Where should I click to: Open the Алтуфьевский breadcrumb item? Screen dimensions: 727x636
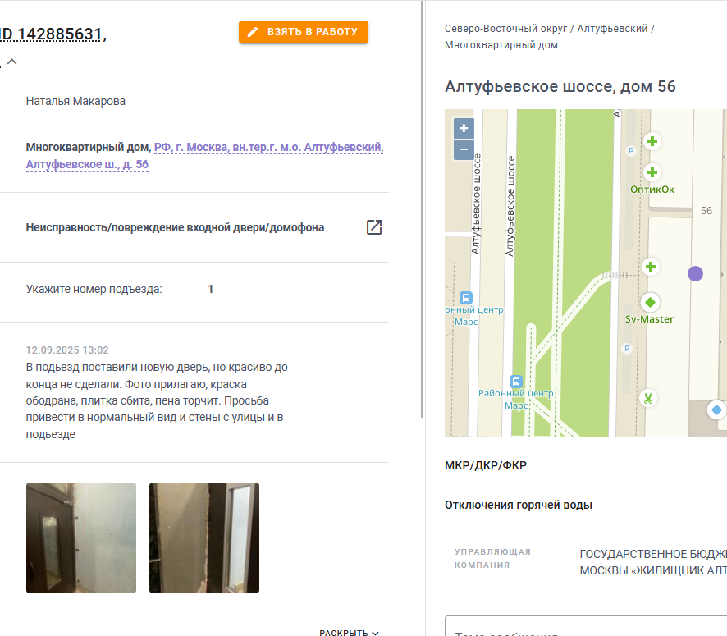[x=612, y=28]
